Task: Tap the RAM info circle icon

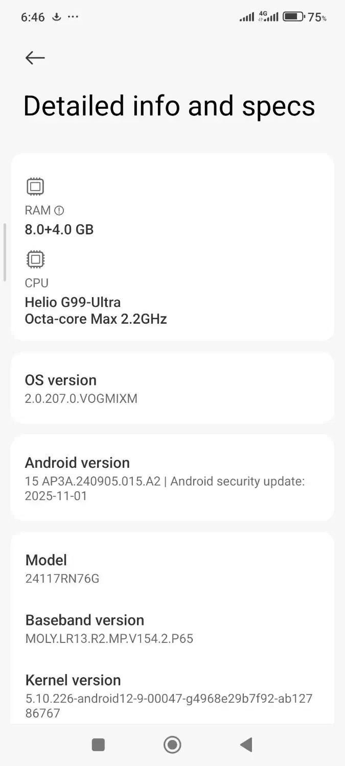Action: pos(59,210)
